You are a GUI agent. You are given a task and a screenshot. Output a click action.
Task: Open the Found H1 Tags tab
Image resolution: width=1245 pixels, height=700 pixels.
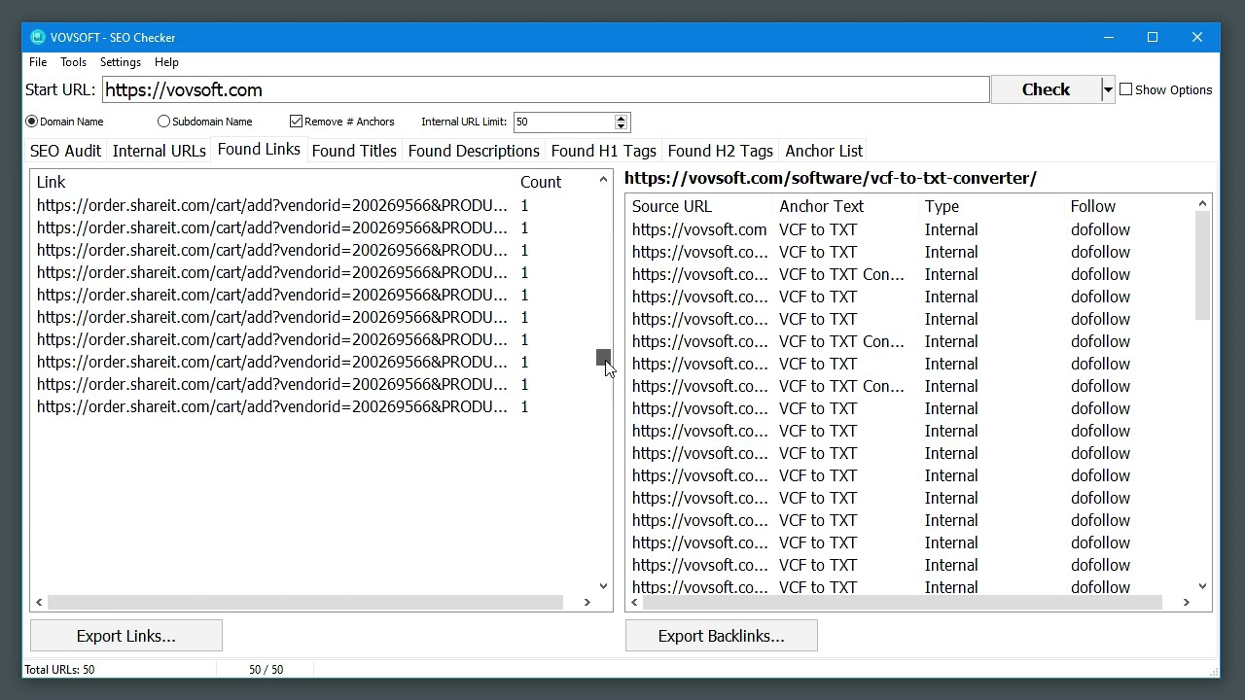(x=603, y=151)
